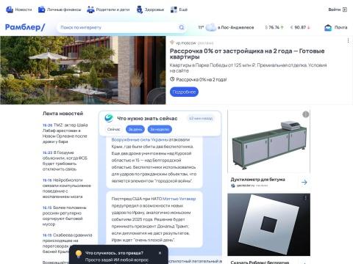Click the Войти login button
353x264 pixels.
click(338, 10)
